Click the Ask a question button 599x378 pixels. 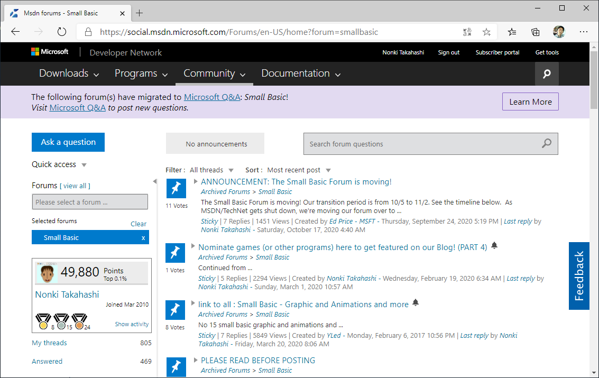(68, 142)
